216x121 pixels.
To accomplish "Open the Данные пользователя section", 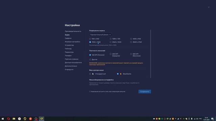I will point(73,63).
